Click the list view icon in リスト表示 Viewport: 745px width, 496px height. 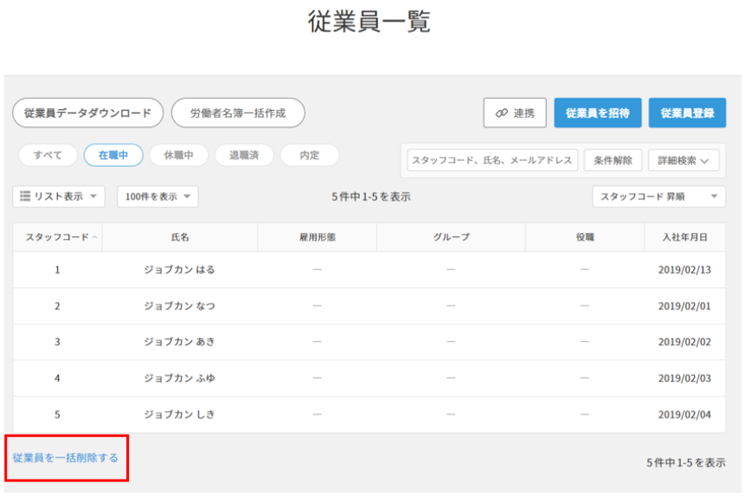(x=25, y=196)
